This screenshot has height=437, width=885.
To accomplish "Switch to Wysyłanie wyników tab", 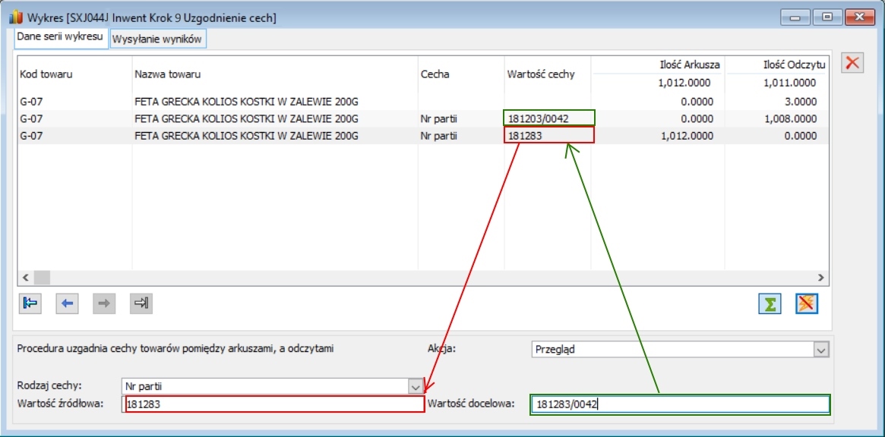I will point(157,39).
